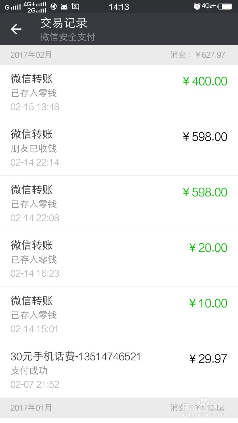Tap the 4G+ signal strength icon
Image resolution: width=238 pixels, height=423 pixels.
35,5
